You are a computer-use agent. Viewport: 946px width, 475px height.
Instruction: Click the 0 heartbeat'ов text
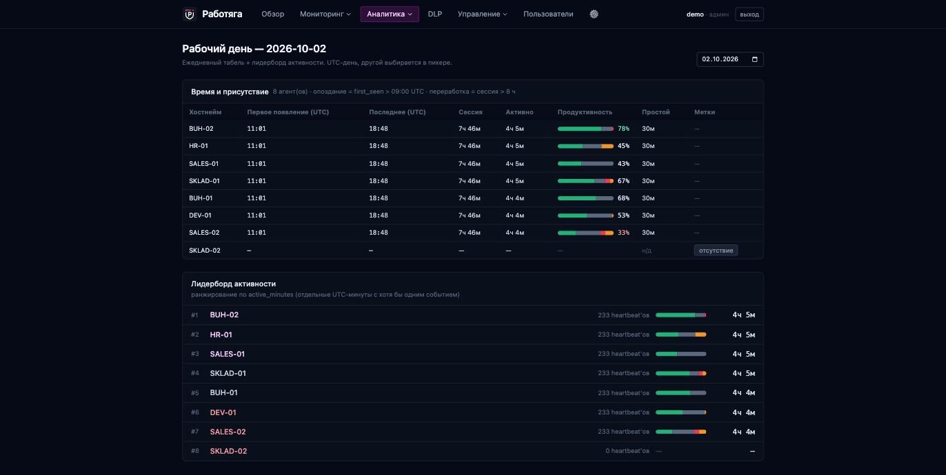click(627, 451)
